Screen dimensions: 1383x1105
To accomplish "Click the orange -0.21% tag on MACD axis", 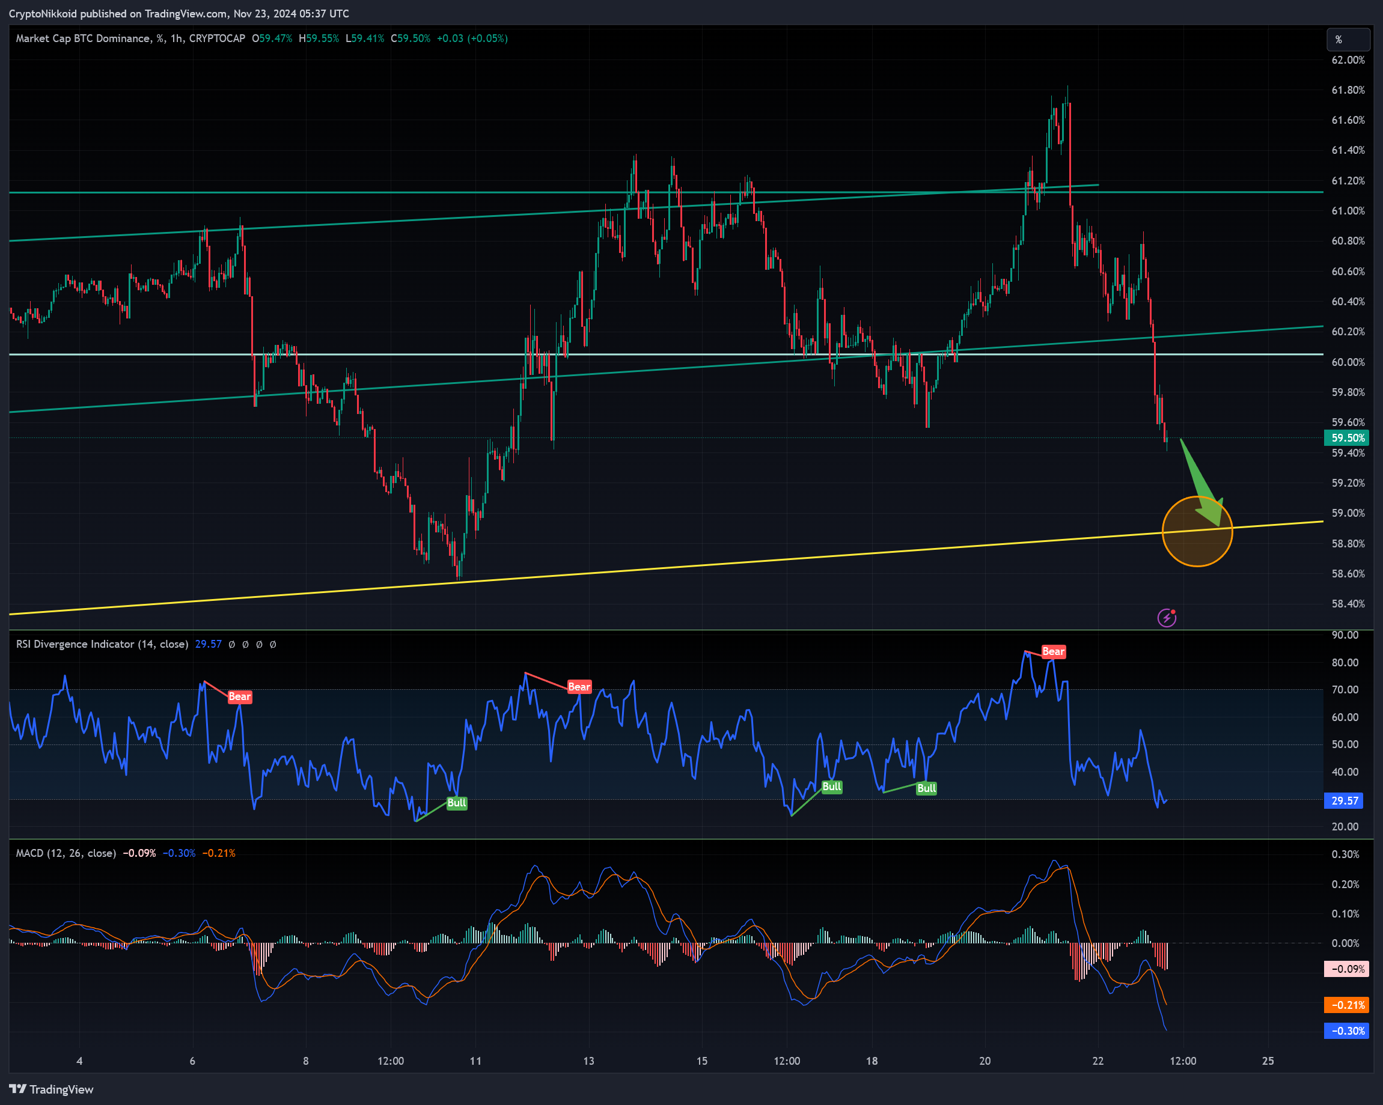I will point(1347,1005).
